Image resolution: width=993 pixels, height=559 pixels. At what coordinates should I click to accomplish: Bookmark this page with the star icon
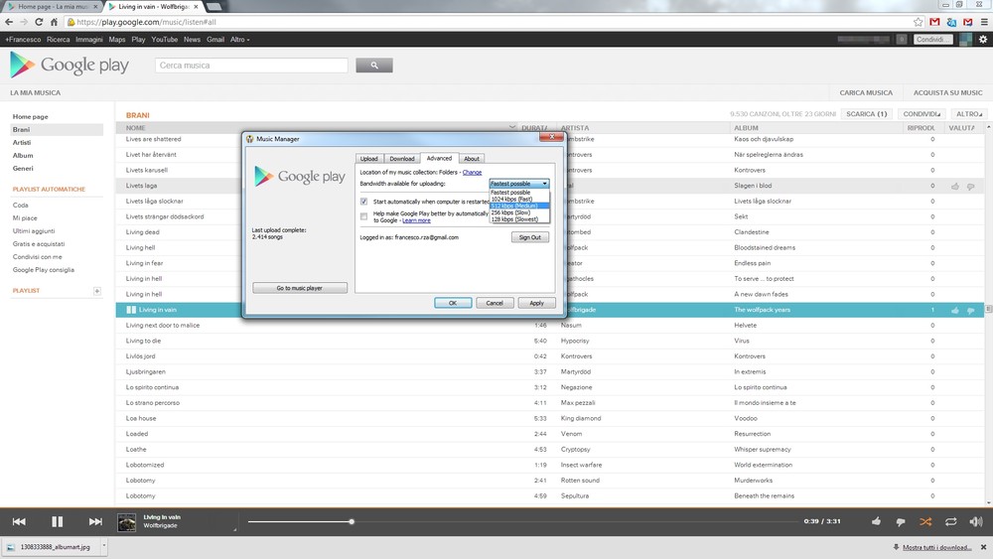click(919, 21)
